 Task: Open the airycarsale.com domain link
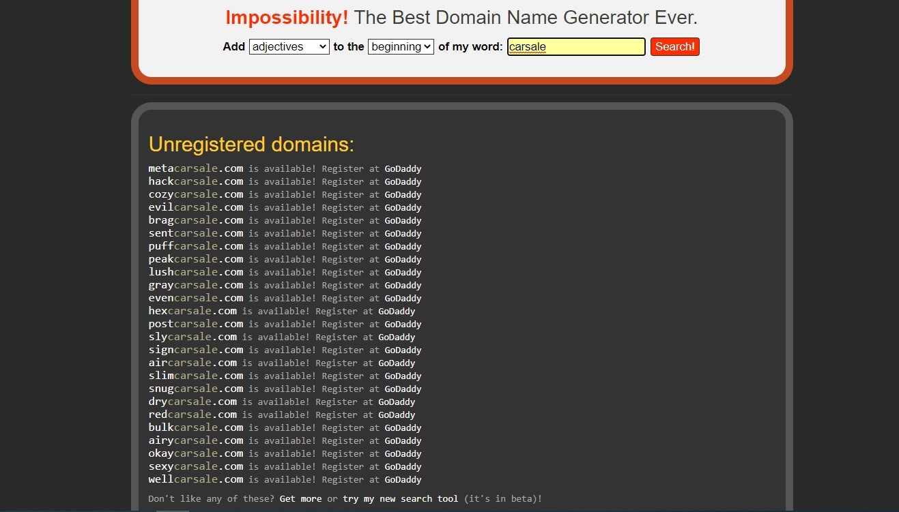click(x=196, y=440)
